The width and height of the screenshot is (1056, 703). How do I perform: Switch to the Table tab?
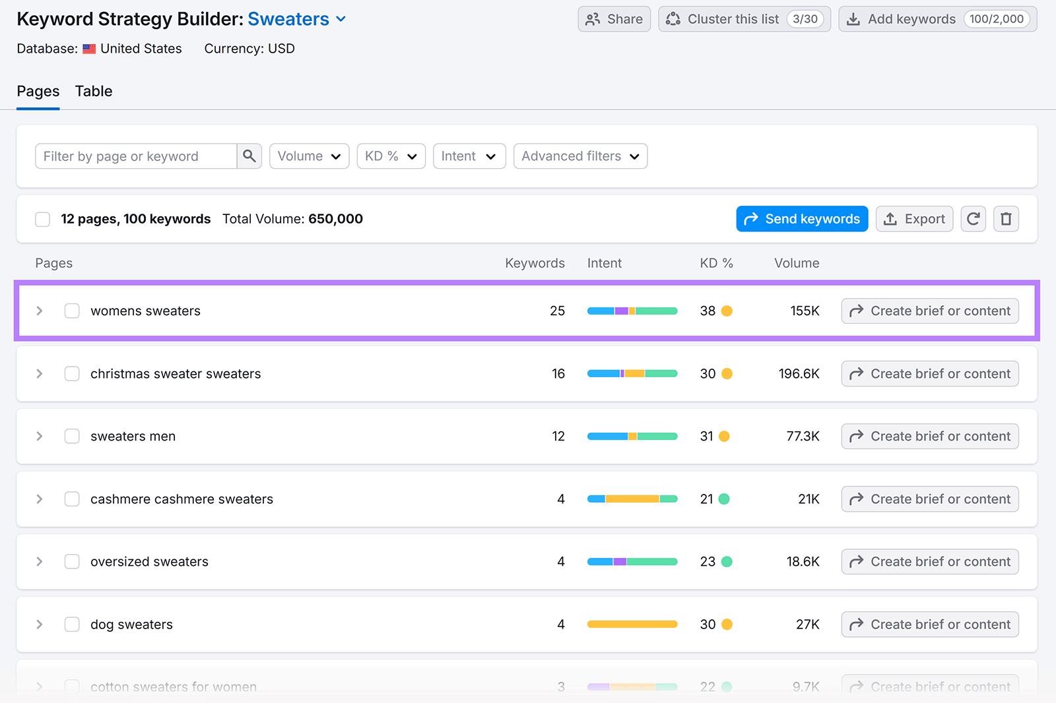click(x=93, y=91)
